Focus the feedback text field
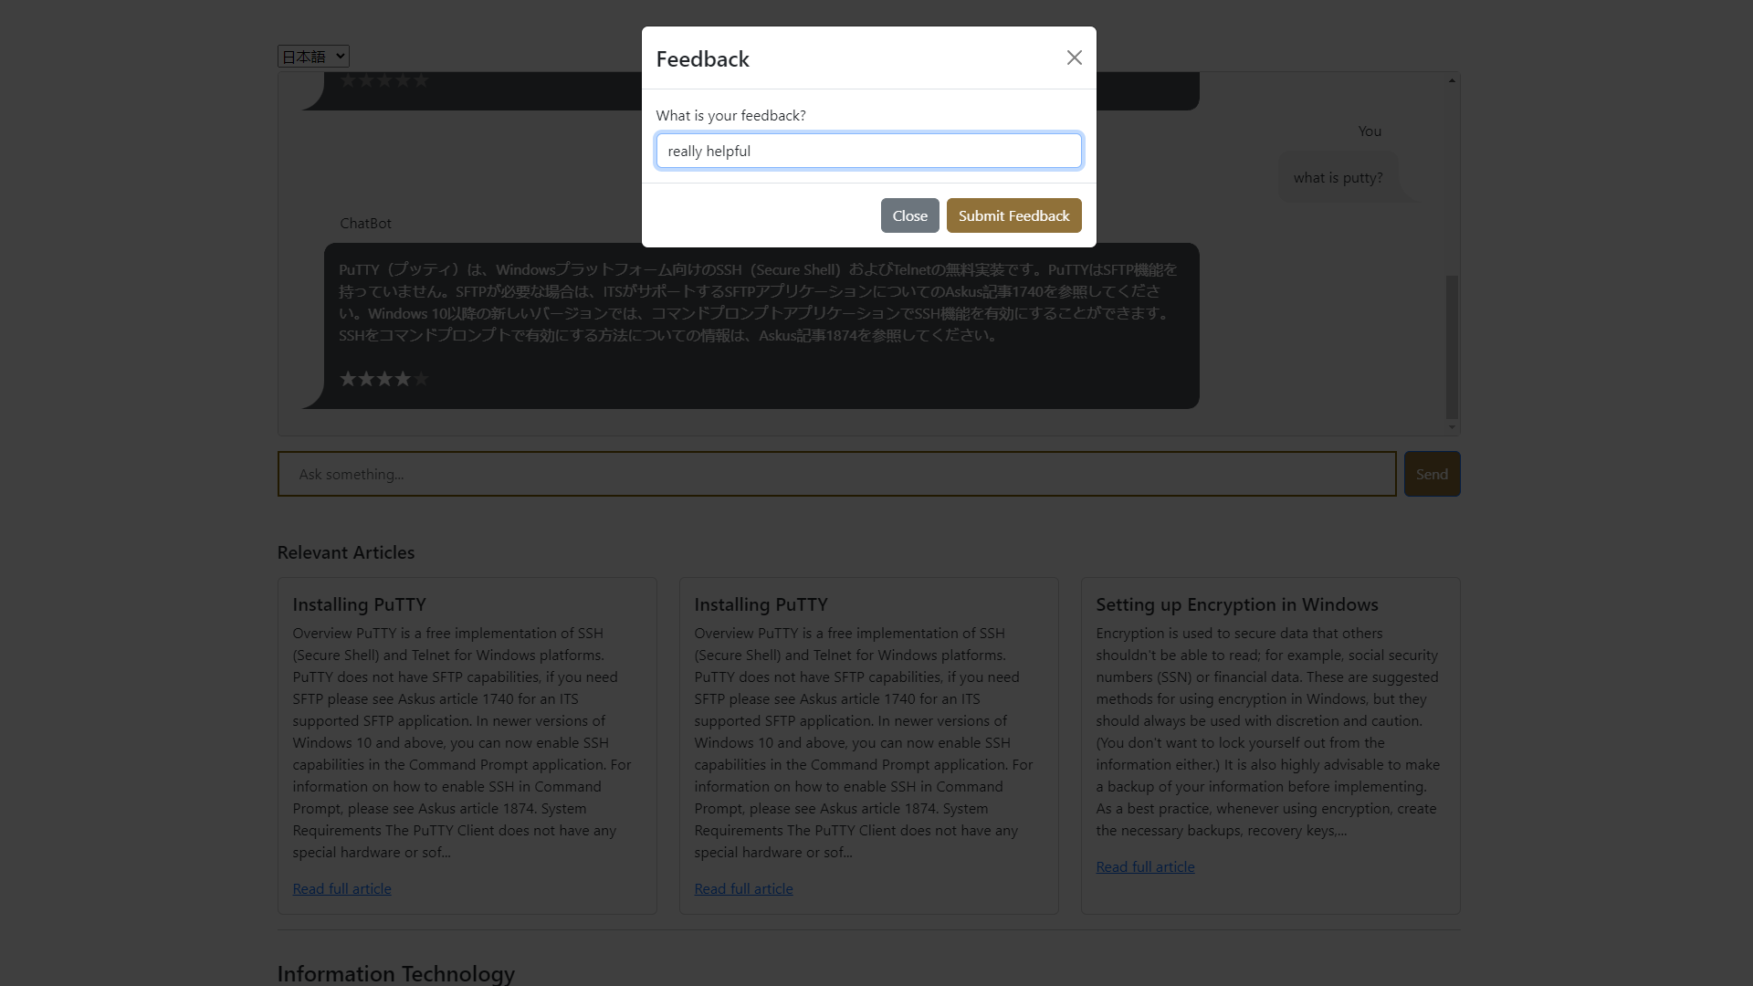 pyautogui.click(x=868, y=151)
